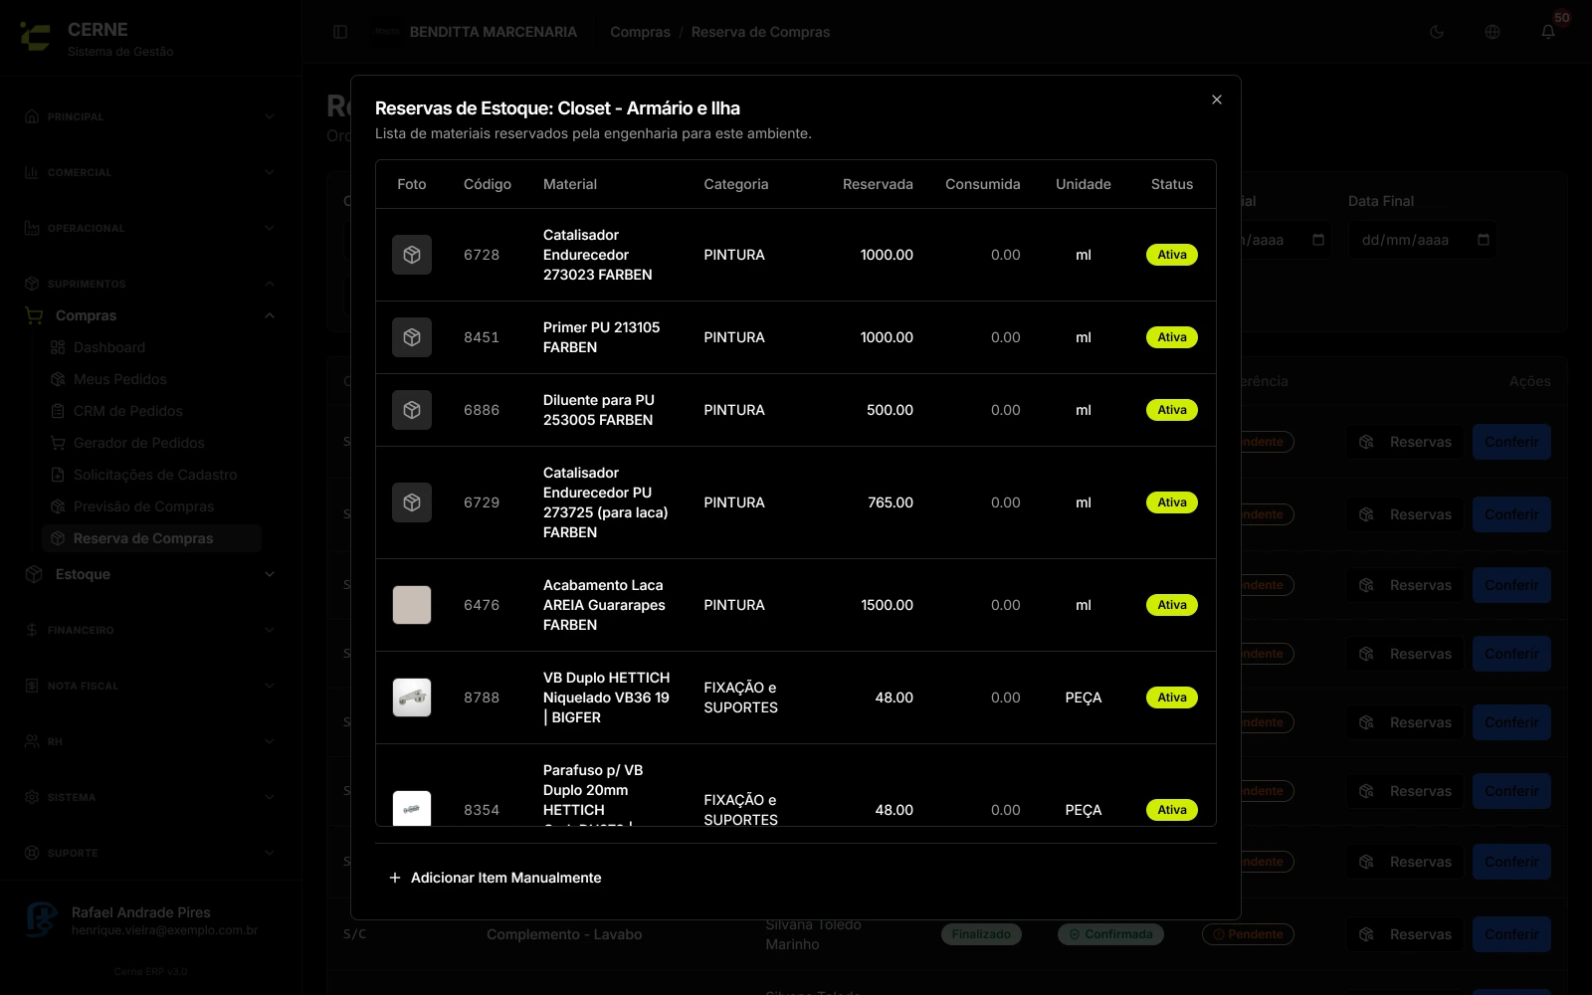This screenshot has width=1592, height=995.
Task: Open the photo placeholder for item 6886
Action: coord(412,410)
